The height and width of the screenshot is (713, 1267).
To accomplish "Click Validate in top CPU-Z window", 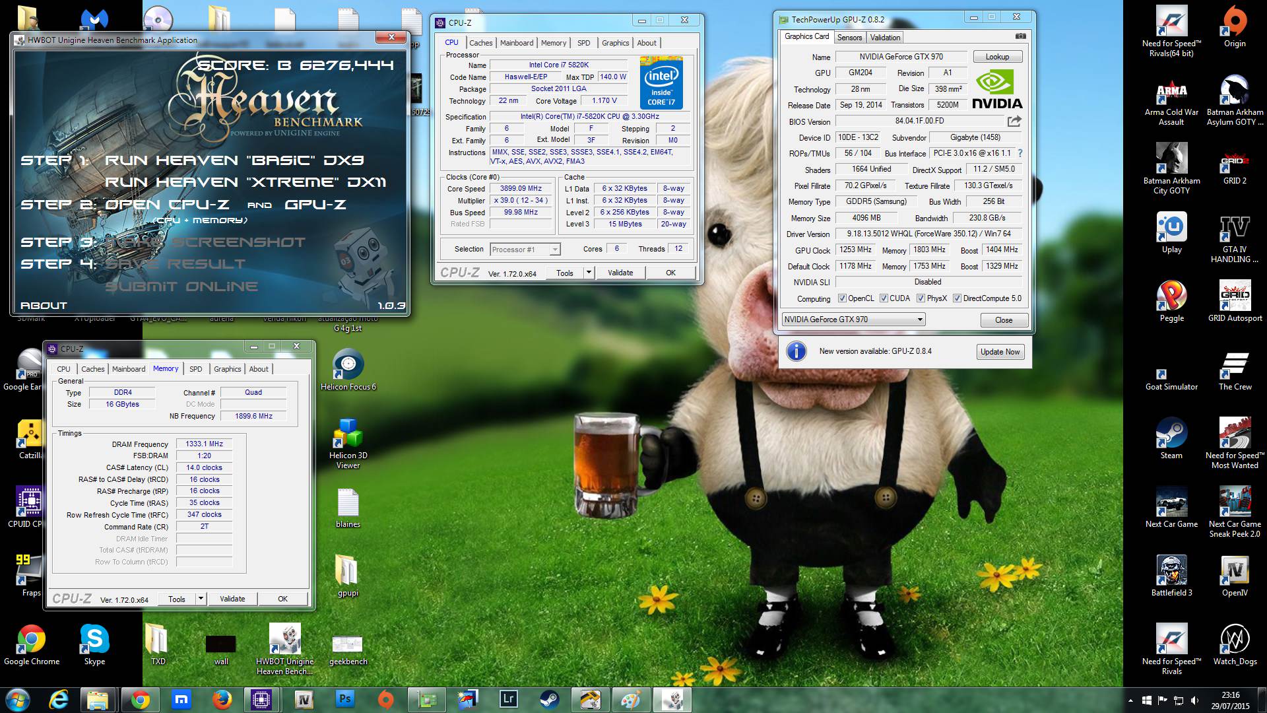I will click(620, 273).
